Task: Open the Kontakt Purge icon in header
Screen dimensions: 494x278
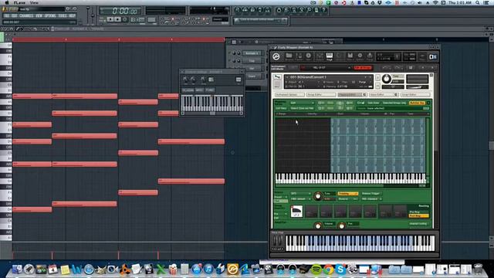Action: (370, 56)
